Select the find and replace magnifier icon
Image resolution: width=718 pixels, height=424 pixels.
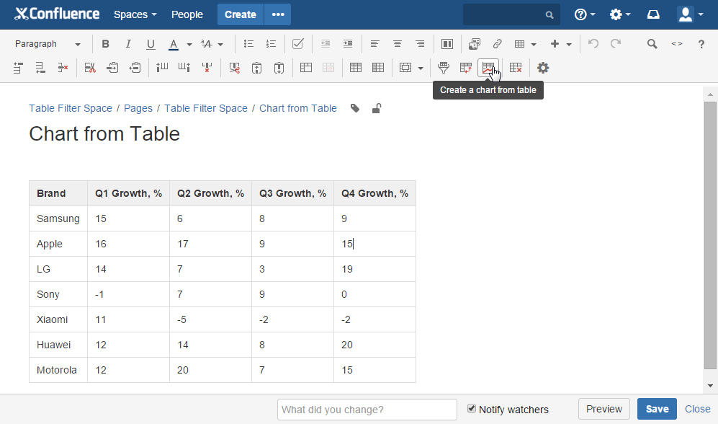(x=652, y=44)
